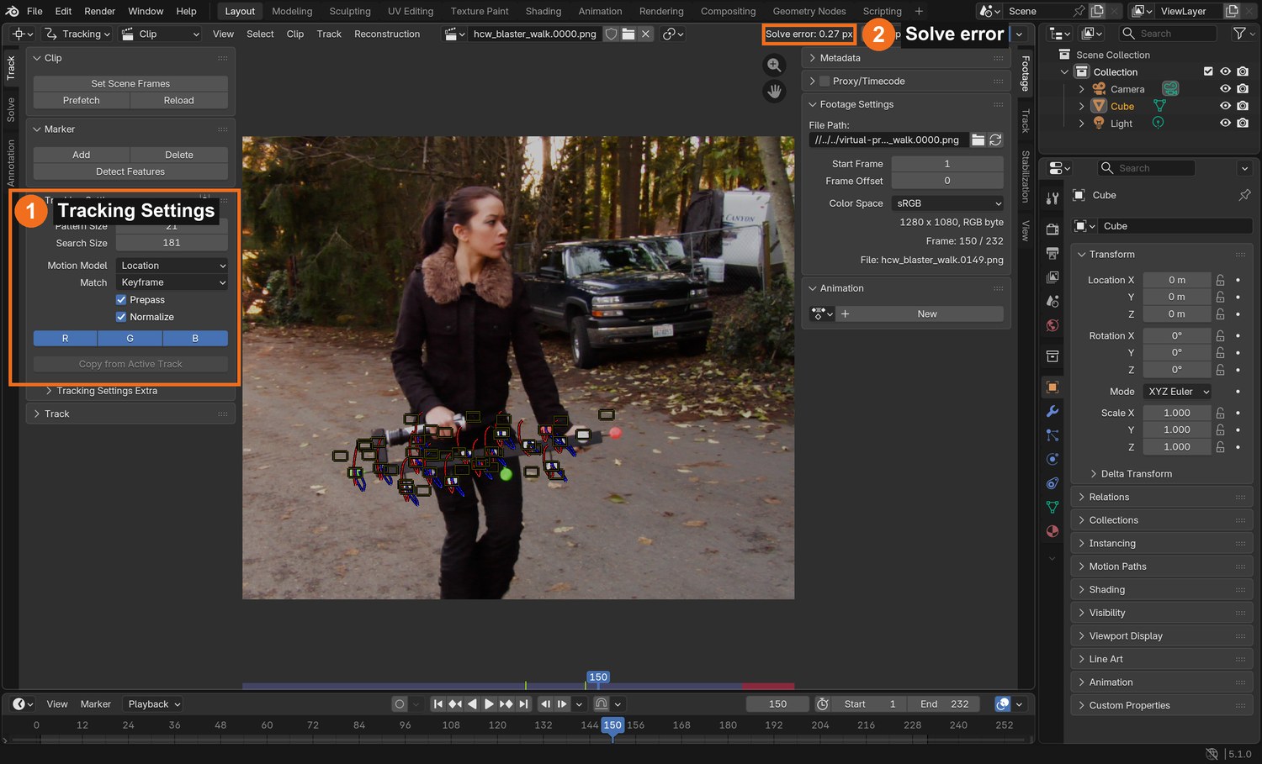1262x764 pixels.
Task: Open the Reconstruction menu in clip editor
Action: pyautogui.click(x=387, y=34)
